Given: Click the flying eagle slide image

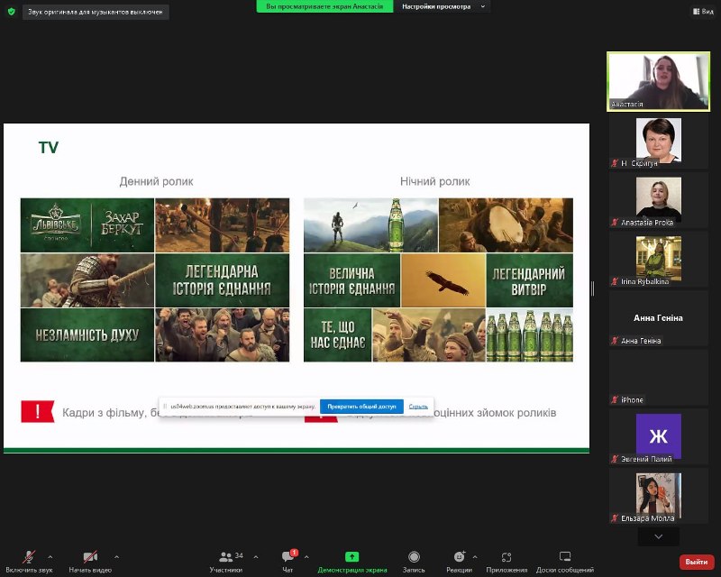Looking at the screenshot, I should tap(443, 280).
